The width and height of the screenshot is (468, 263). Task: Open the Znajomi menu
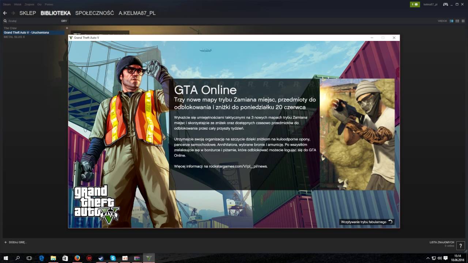coord(29,4)
